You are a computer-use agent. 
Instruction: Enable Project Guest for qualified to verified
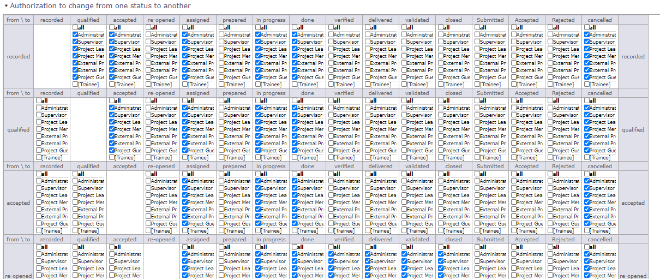click(332, 150)
